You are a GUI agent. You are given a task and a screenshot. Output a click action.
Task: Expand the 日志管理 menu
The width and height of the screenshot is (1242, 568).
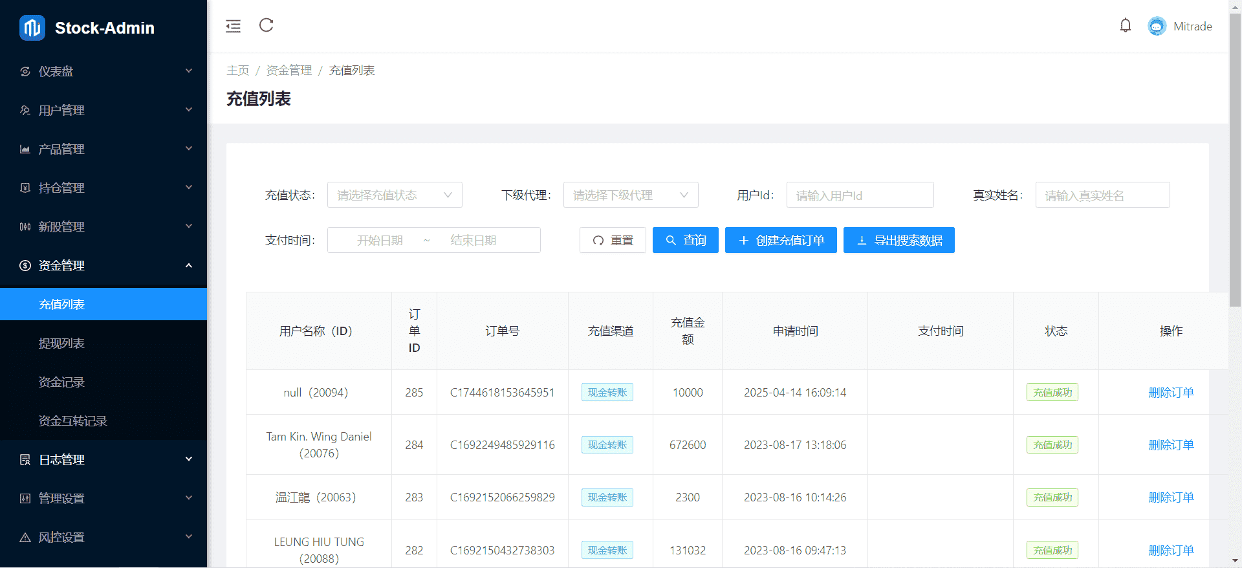103,460
